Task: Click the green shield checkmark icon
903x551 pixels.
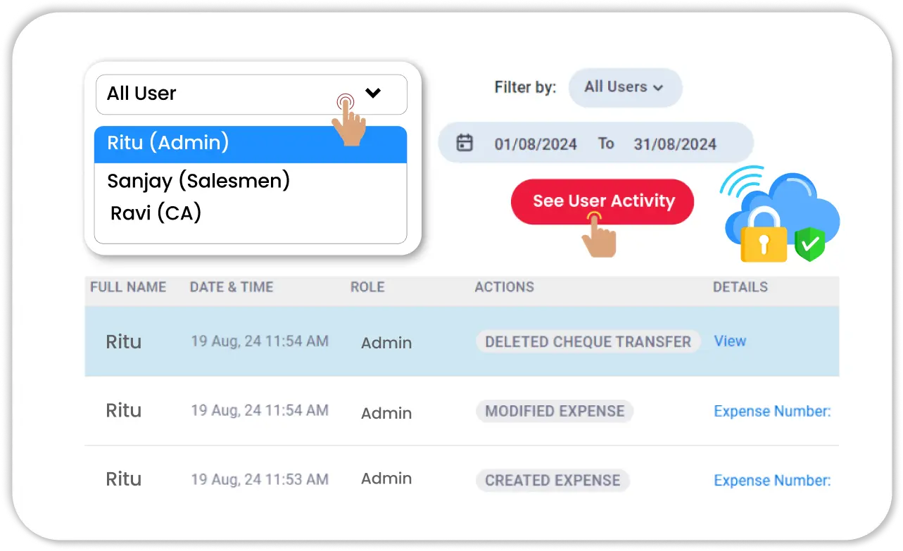Action: (x=809, y=245)
